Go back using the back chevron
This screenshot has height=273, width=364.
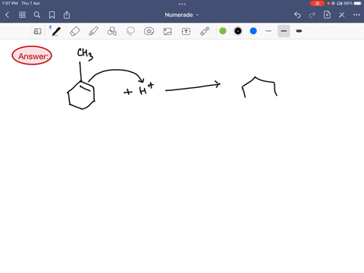7,15
